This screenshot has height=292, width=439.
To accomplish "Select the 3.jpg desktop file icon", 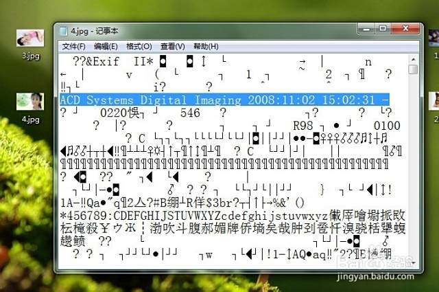I will [x=30, y=38].
